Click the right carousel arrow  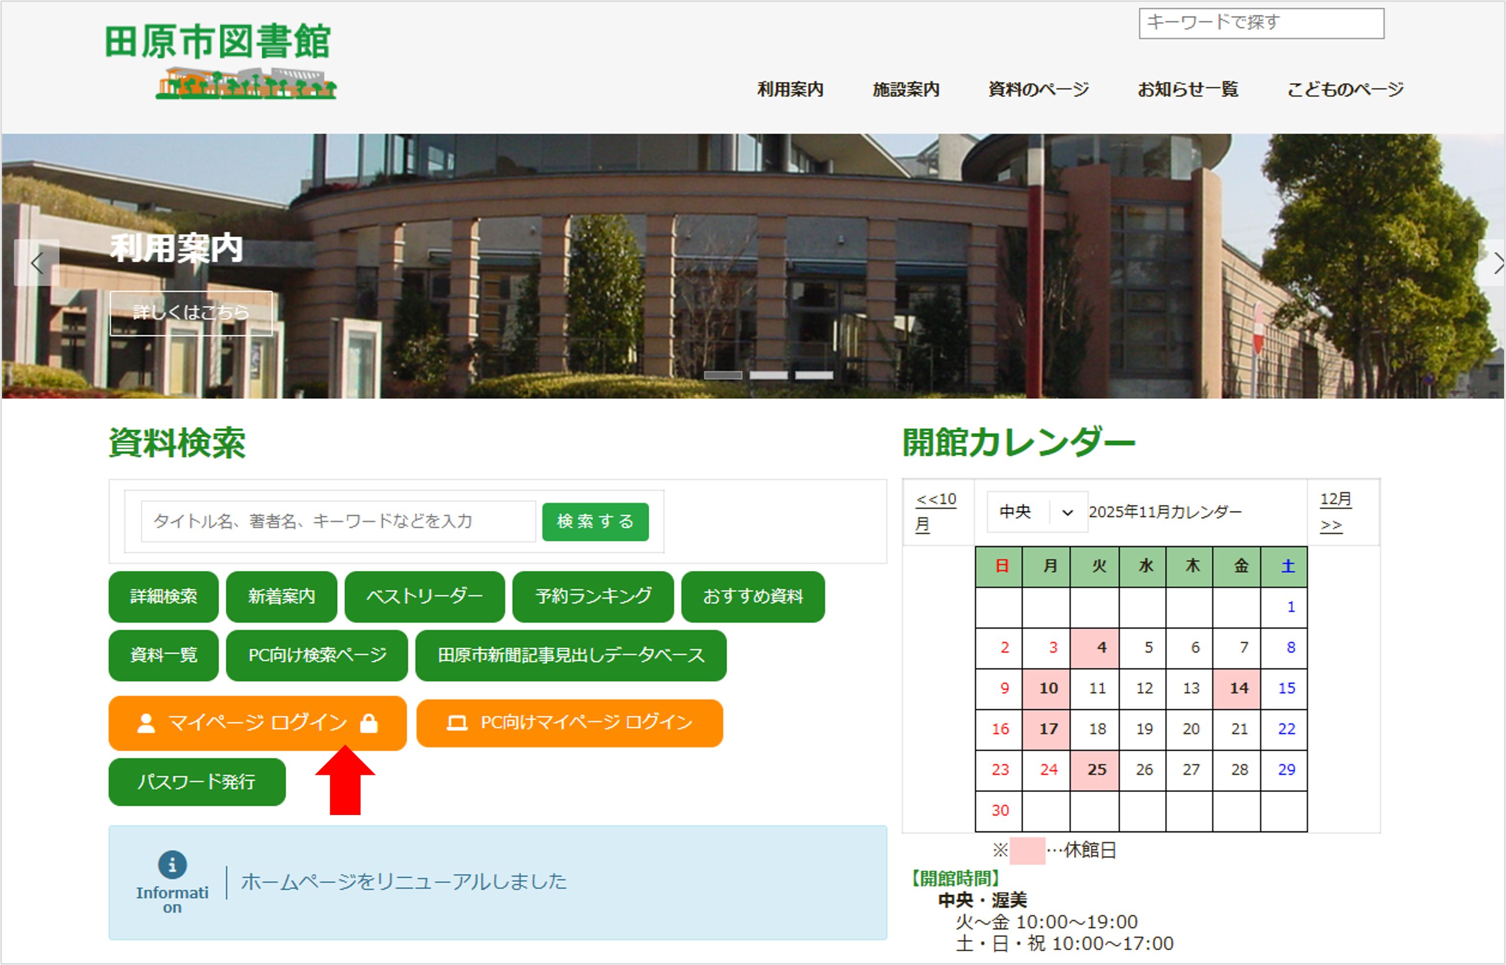coord(1497,263)
